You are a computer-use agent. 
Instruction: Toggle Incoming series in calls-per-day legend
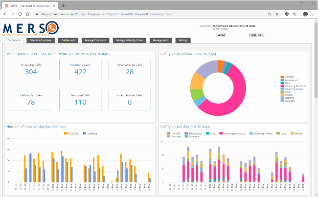point(71,133)
